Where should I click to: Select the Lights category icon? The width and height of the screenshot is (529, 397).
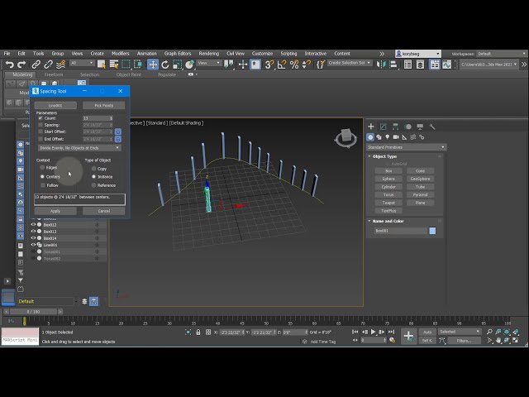click(388, 137)
